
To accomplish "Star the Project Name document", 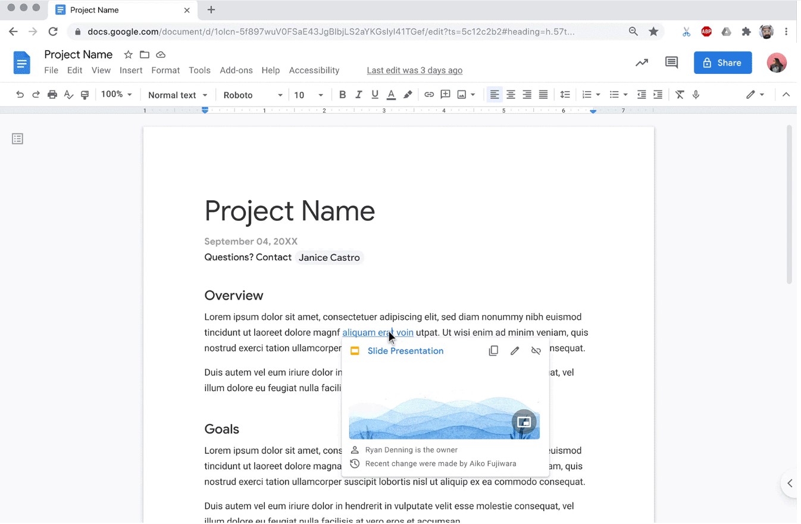I will 128,55.
